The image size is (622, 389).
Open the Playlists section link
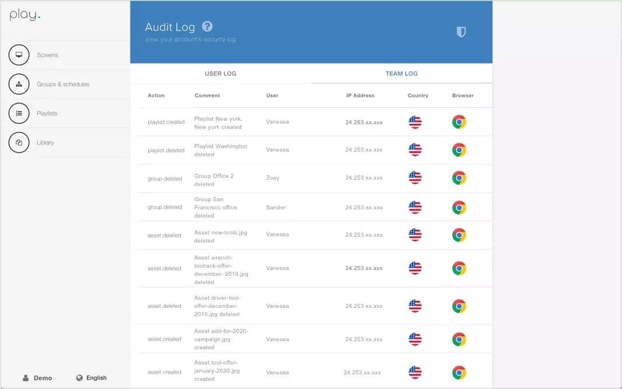tap(47, 113)
